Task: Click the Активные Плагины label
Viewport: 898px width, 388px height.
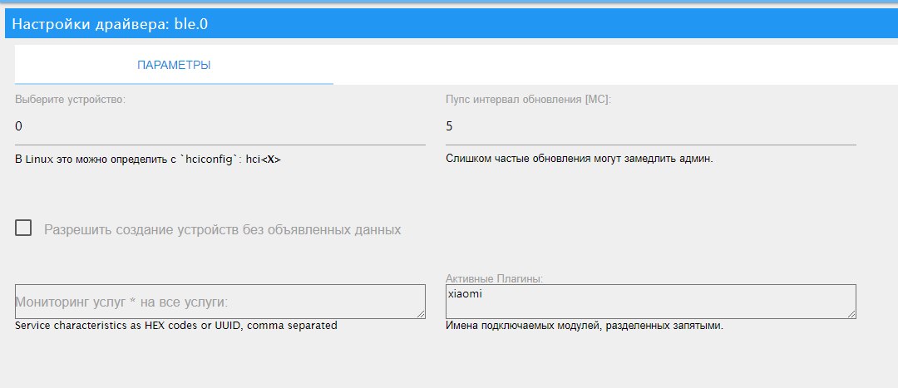Action: tap(494, 278)
